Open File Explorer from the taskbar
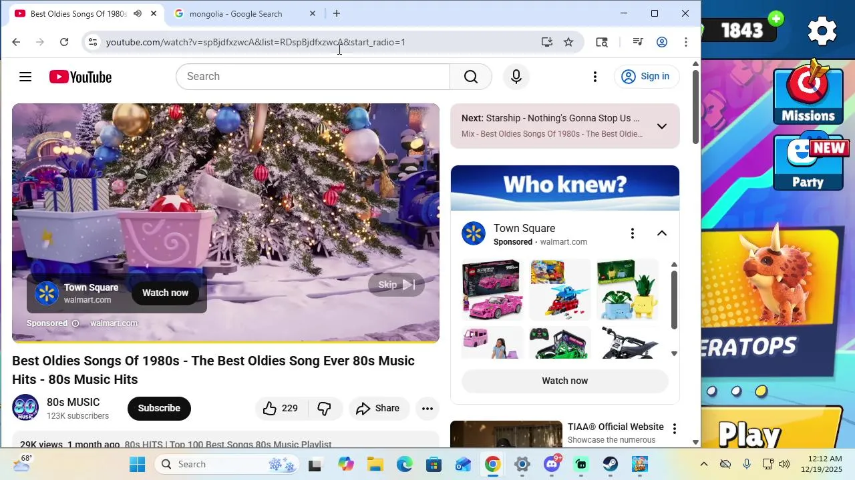Viewport: 855px width, 480px height. click(x=375, y=465)
